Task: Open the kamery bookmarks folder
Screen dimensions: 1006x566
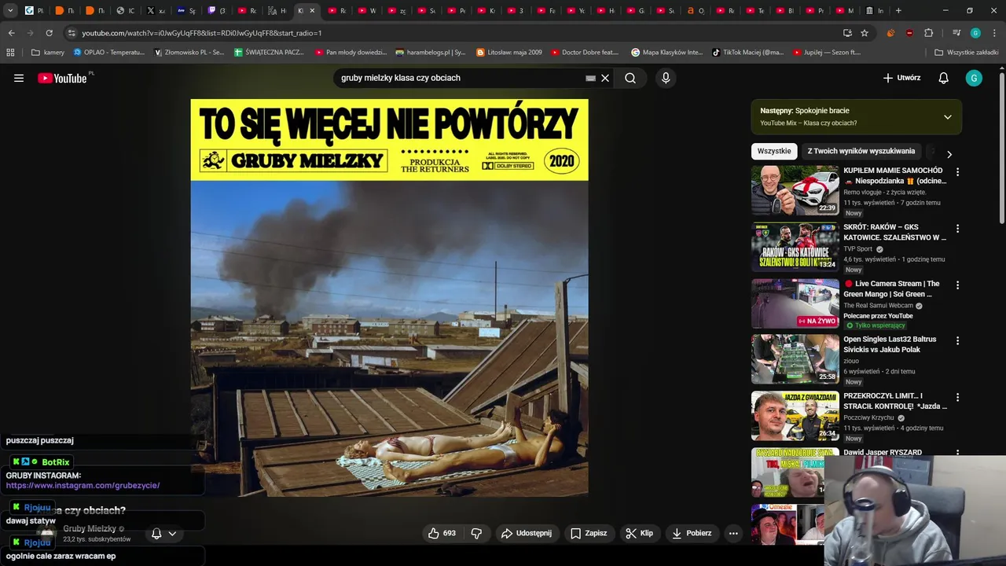Action: coord(48,53)
